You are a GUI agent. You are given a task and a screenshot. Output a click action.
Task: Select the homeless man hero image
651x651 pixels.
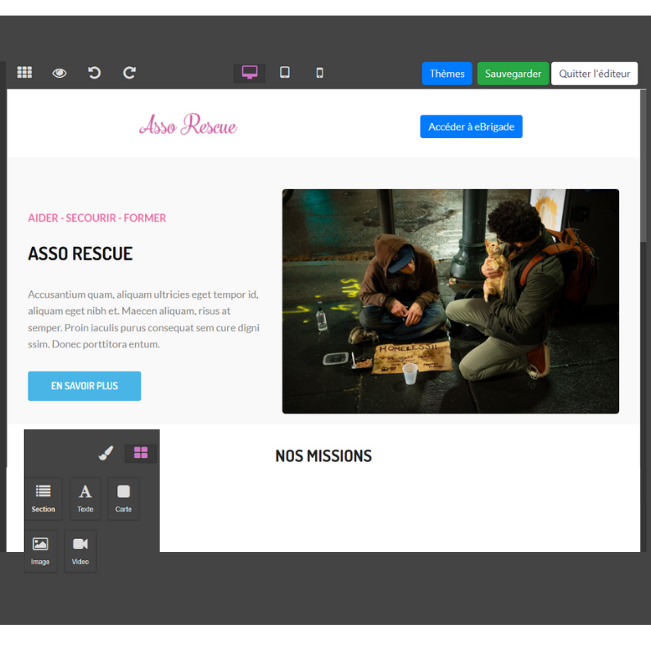pyautogui.click(x=450, y=301)
